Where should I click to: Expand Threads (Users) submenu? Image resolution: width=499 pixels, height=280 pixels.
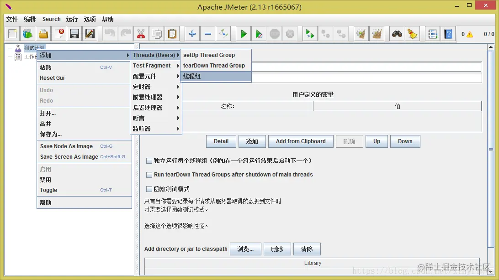156,55
